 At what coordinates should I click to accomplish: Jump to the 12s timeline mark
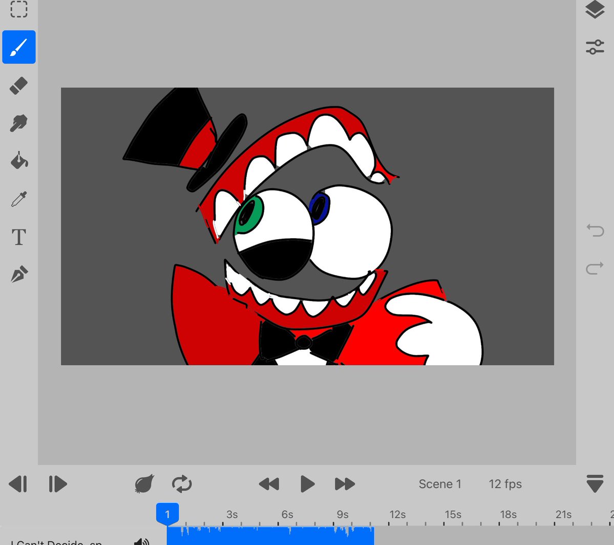point(397,514)
